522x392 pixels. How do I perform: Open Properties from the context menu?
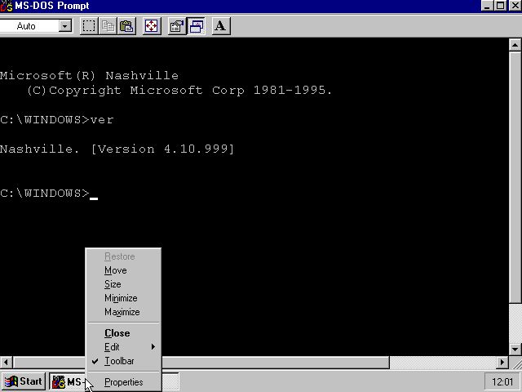click(x=123, y=382)
